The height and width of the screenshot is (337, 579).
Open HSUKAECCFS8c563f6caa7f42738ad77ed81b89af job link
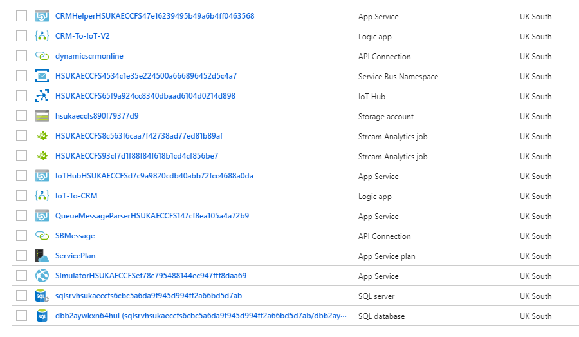[x=139, y=136]
